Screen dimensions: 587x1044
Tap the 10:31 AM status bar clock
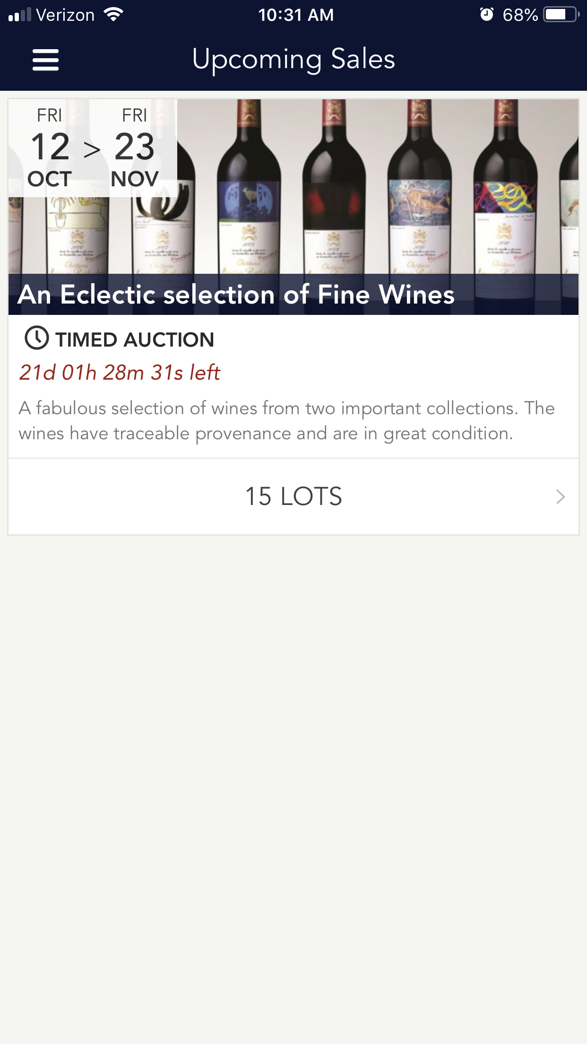tap(296, 15)
